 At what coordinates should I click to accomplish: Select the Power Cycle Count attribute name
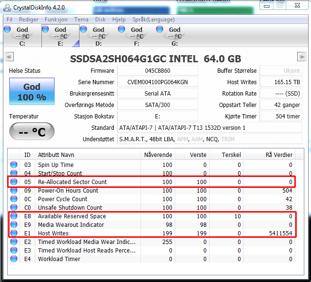[63, 199]
